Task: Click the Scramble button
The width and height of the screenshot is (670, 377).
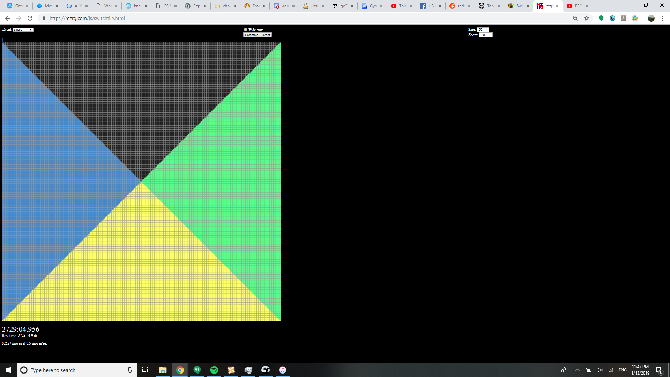Action: pos(251,35)
